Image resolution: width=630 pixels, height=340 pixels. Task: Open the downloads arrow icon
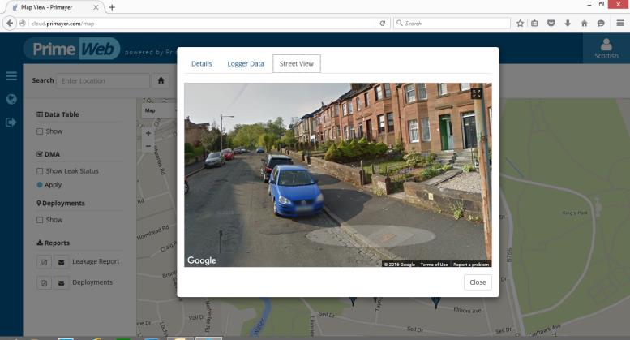click(x=568, y=24)
